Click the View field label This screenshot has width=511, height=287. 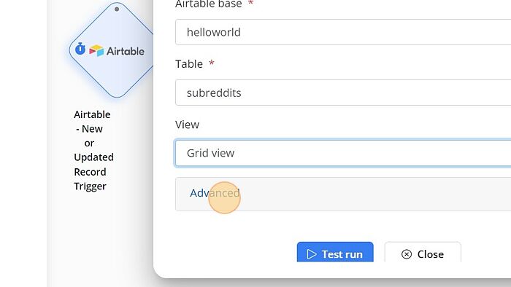[x=187, y=125]
